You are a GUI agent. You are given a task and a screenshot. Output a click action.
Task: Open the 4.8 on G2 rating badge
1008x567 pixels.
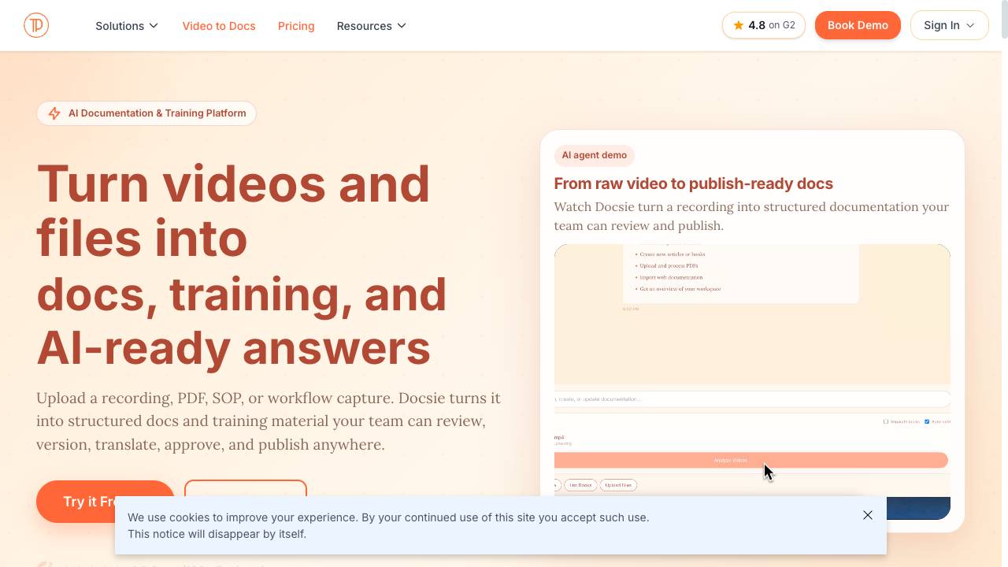coord(763,25)
